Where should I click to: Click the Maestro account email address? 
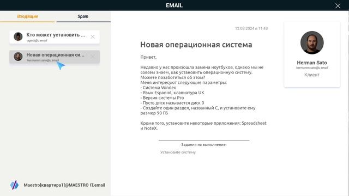[64, 185]
